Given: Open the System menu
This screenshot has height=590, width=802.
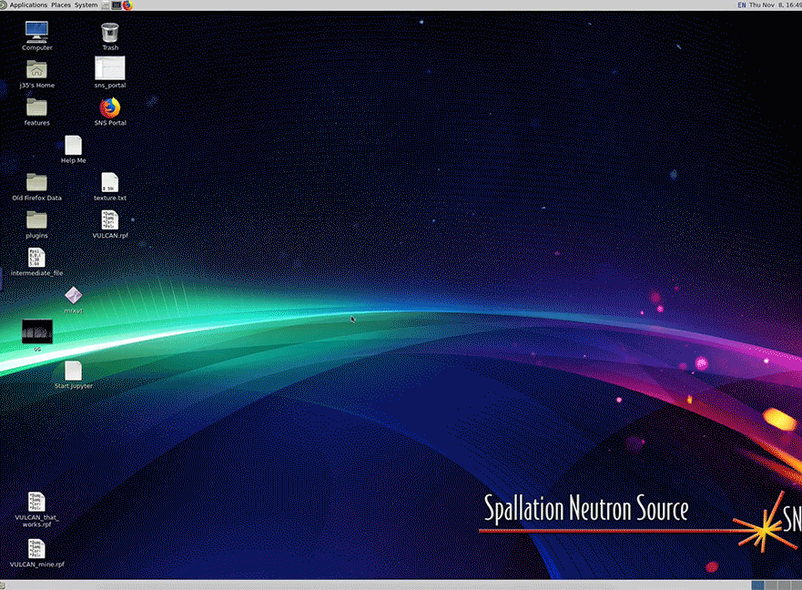Looking at the screenshot, I should tap(86, 5).
